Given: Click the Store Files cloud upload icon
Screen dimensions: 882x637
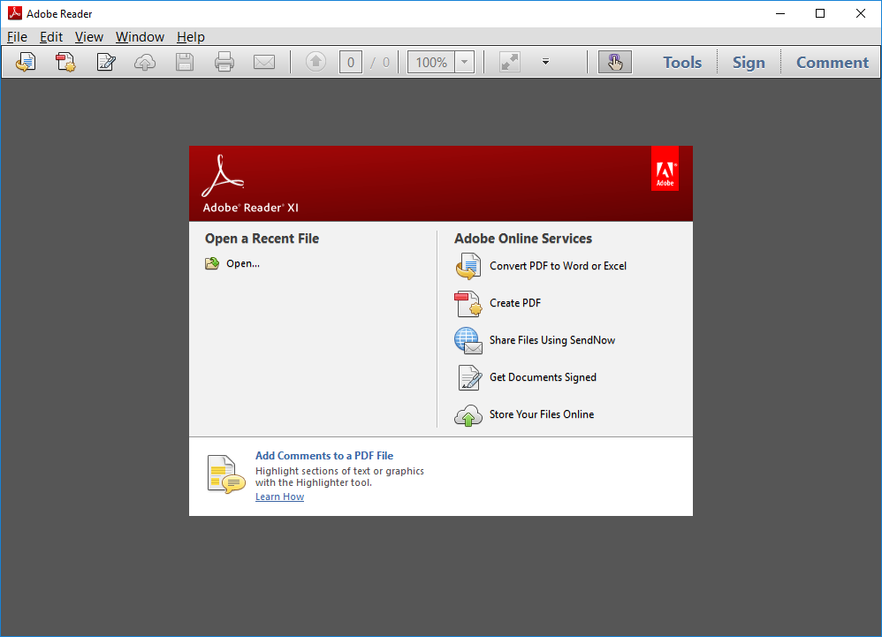Looking at the screenshot, I should 468,415.
